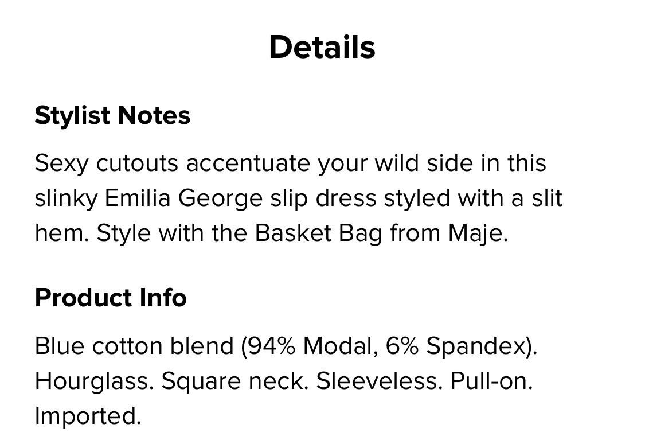The width and height of the screenshot is (645, 440).
Task: Select the word "slinky"
Action: (66, 198)
